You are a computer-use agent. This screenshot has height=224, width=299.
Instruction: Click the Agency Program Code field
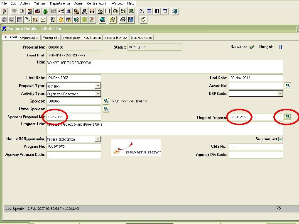pyautogui.click(x=74, y=155)
